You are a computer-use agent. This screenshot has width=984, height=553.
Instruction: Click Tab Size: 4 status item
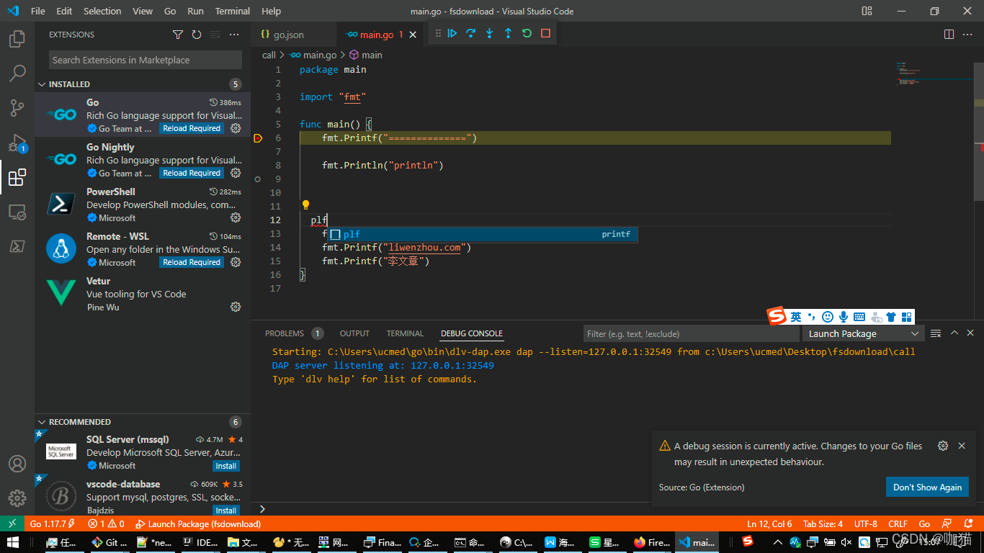click(x=824, y=523)
